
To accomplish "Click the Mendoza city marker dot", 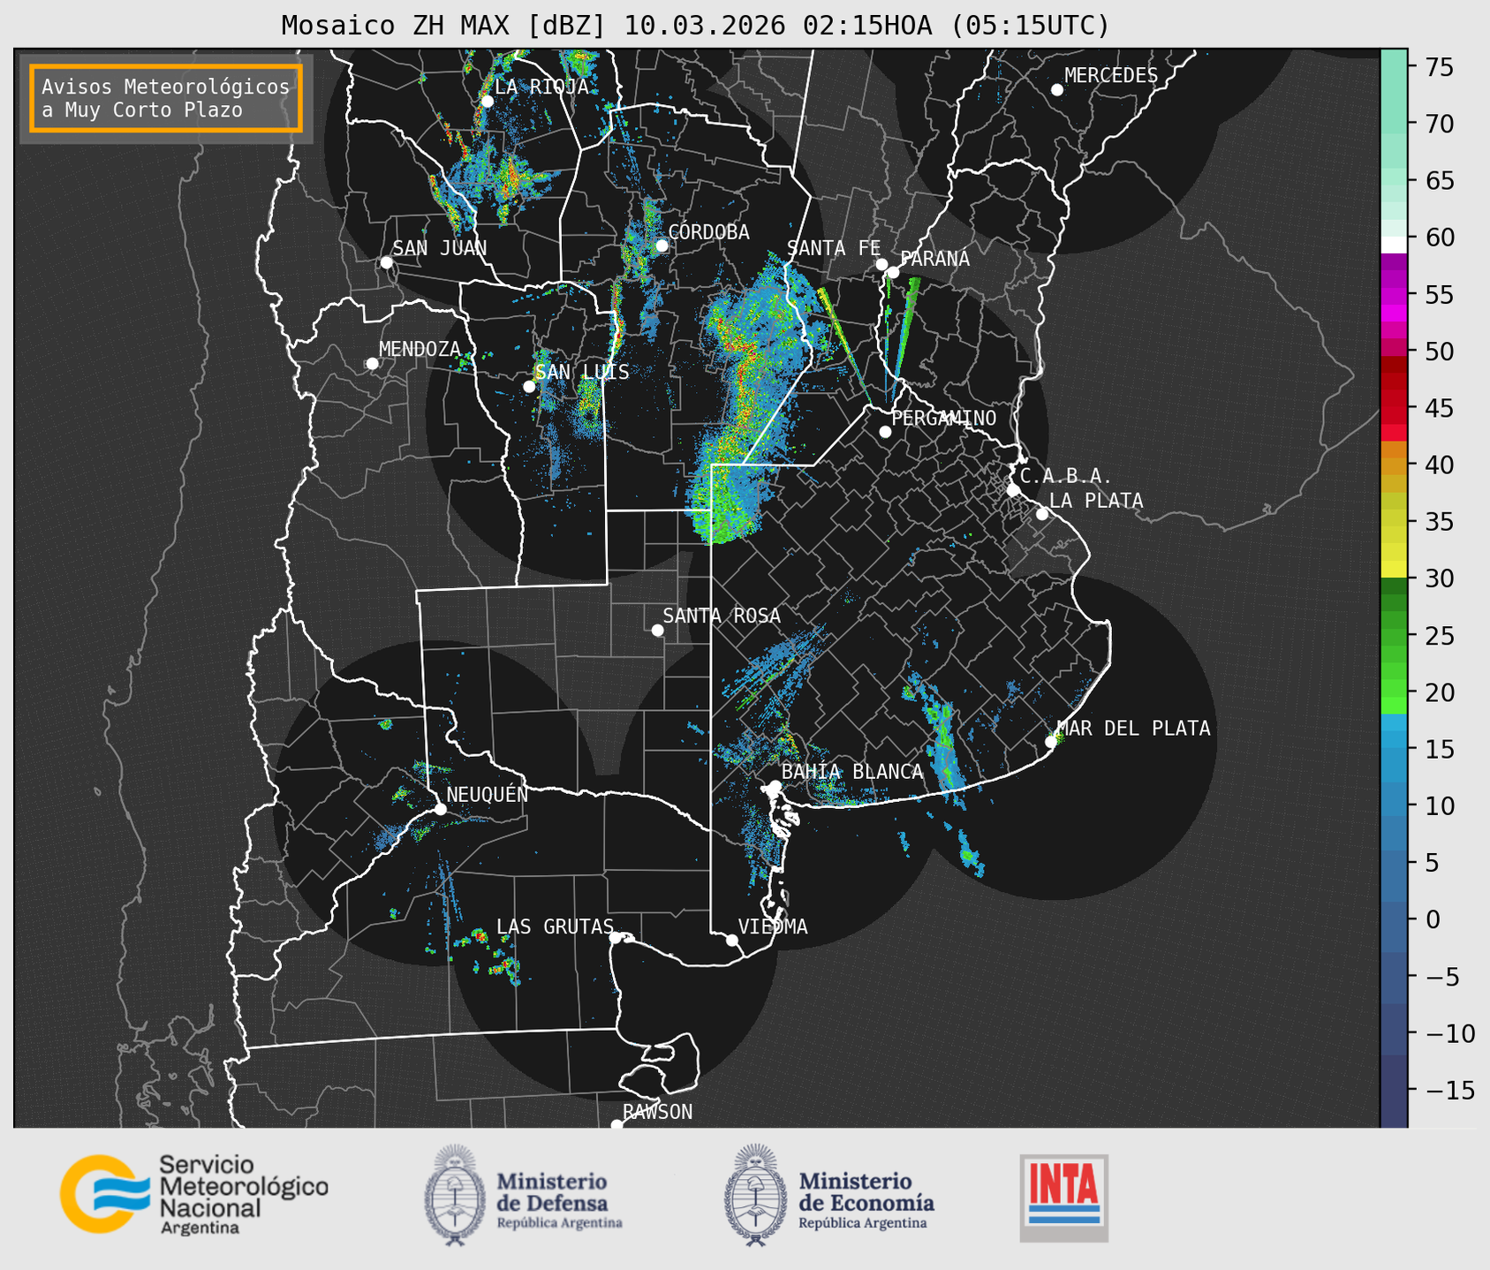I will 372,364.
